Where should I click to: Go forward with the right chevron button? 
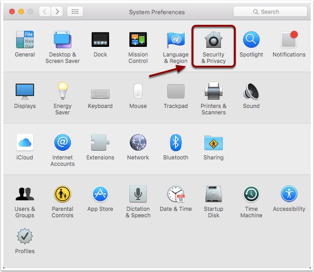click(57, 11)
